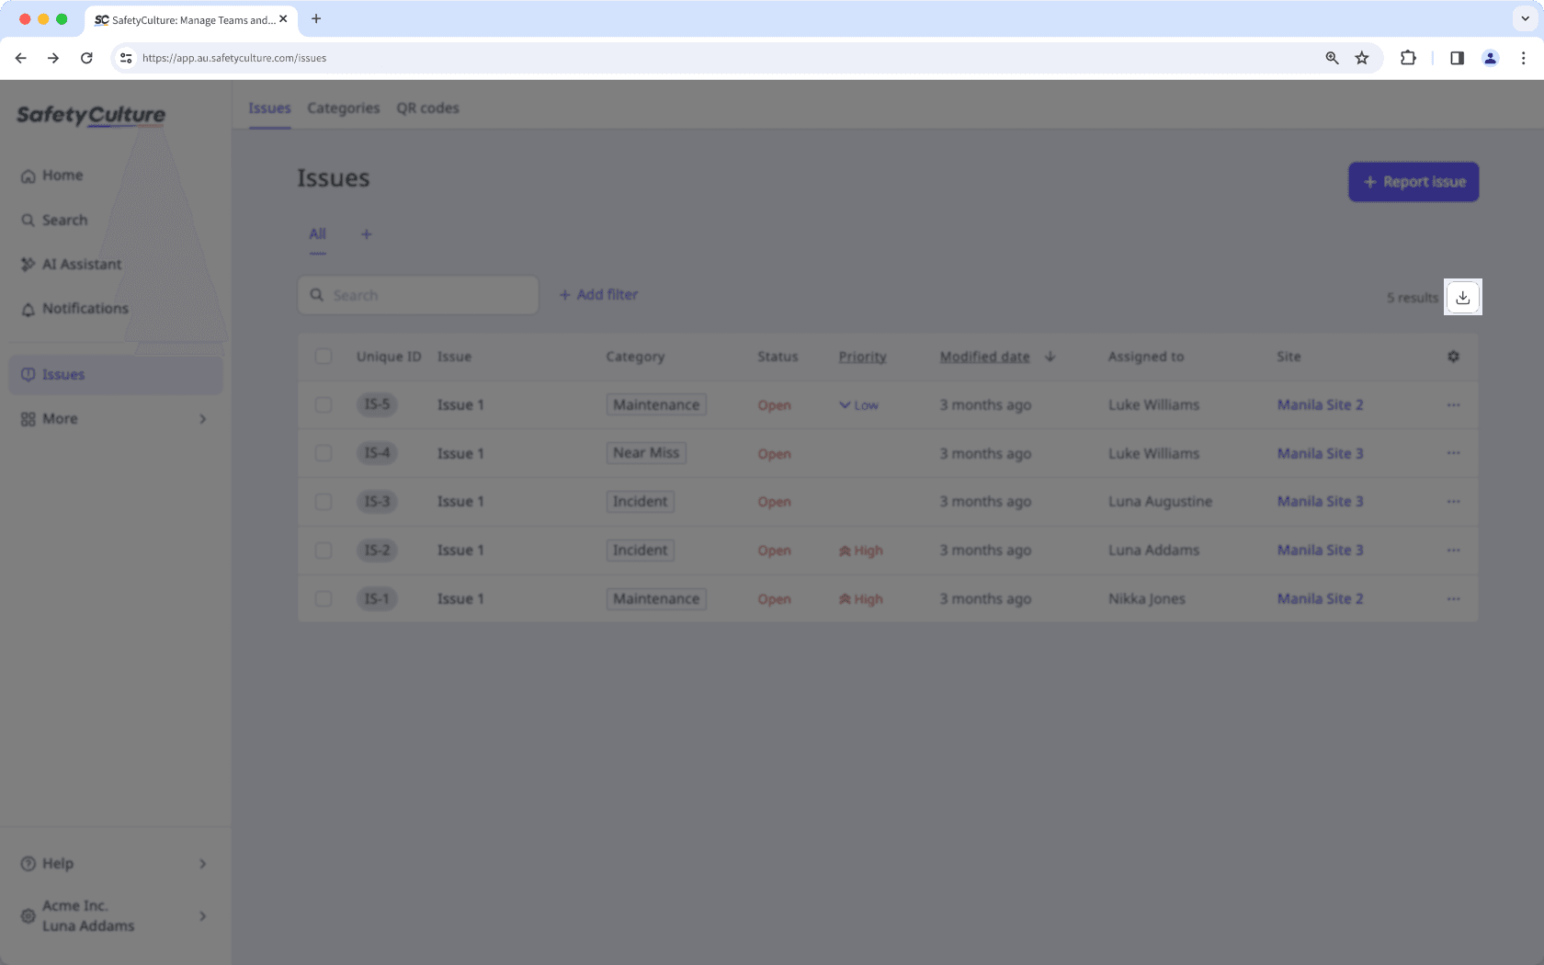Open Manila Site 3 link on row IS-4

[1320, 453]
